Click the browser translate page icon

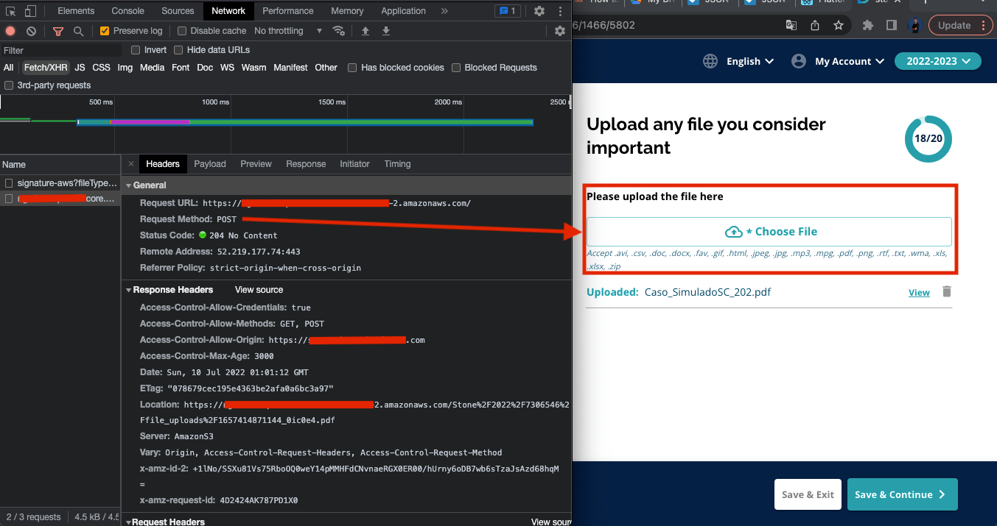pos(791,25)
